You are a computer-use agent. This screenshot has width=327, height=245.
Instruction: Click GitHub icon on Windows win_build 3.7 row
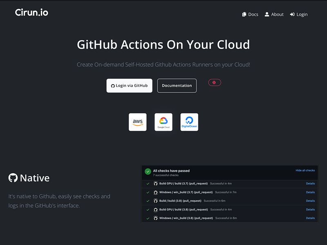pyautogui.click(x=156, y=192)
